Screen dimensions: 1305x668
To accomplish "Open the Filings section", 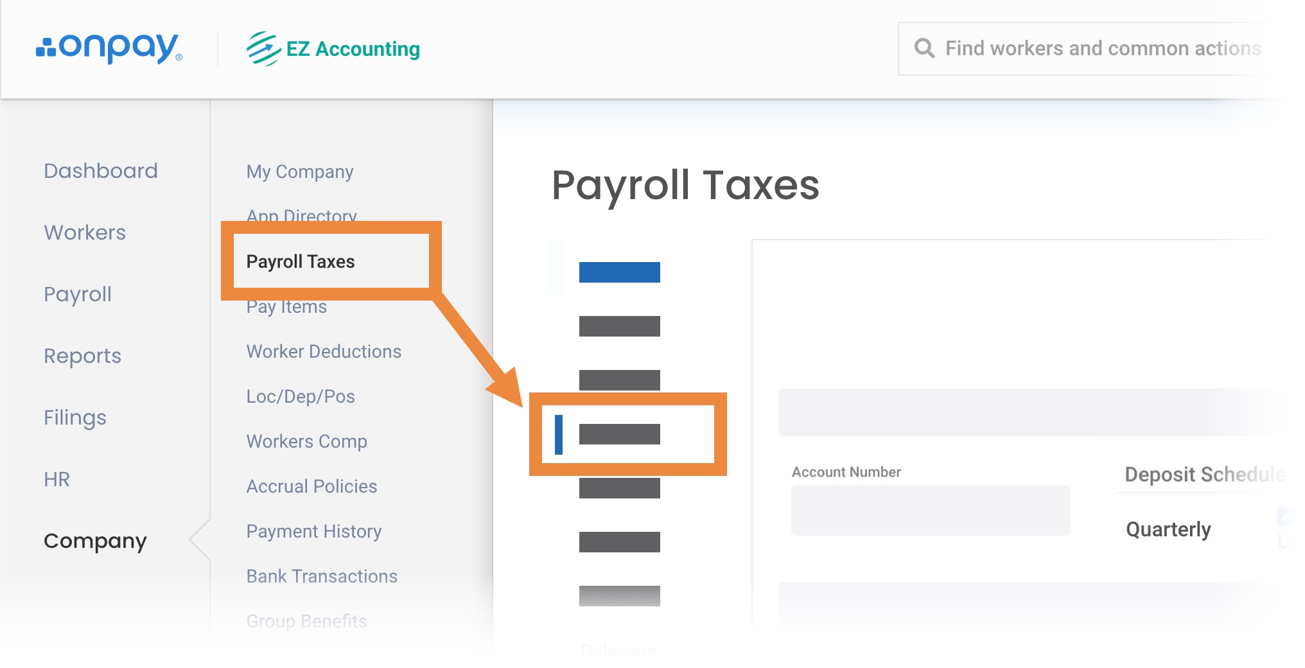I will [75, 418].
